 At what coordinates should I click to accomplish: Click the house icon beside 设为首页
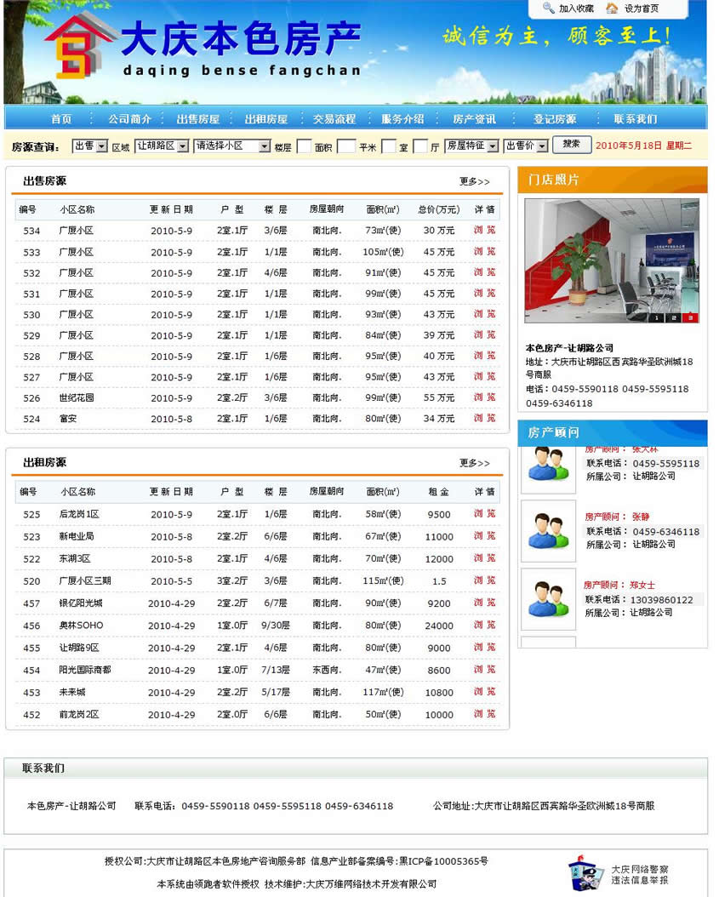[612, 9]
